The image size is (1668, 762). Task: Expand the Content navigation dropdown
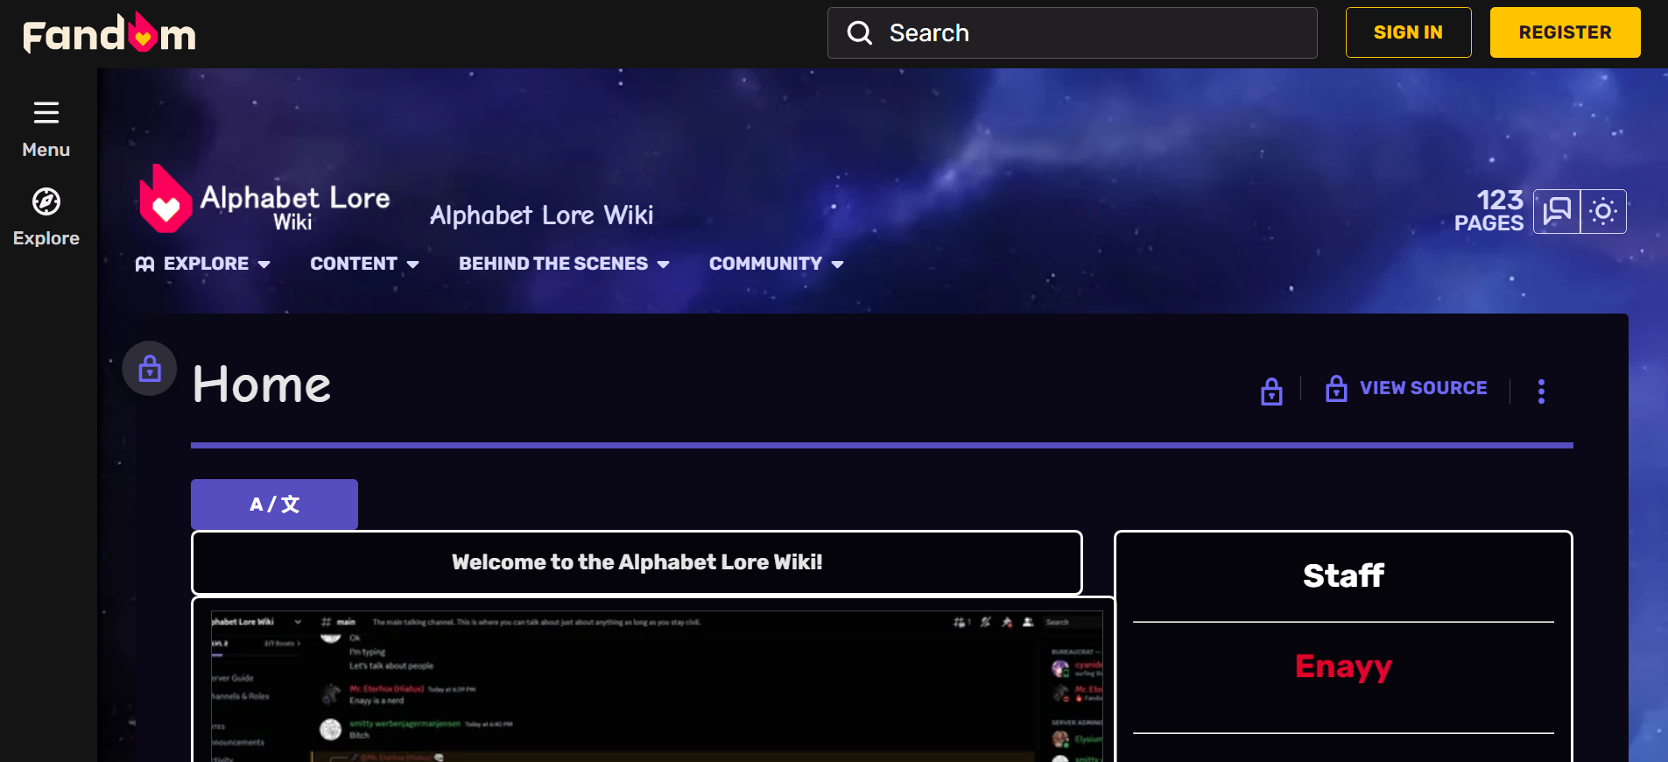point(364,264)
